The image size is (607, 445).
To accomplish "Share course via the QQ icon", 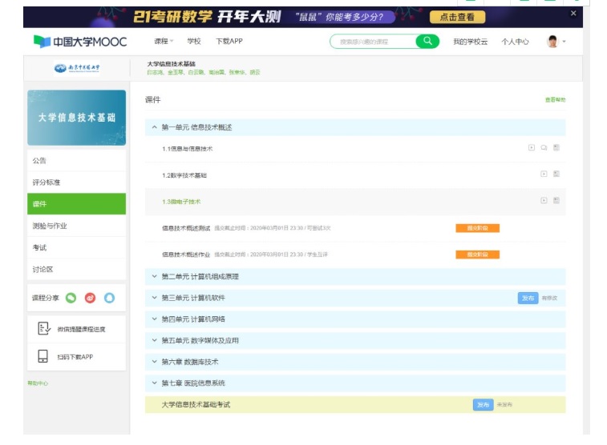I will click(109, 298).
